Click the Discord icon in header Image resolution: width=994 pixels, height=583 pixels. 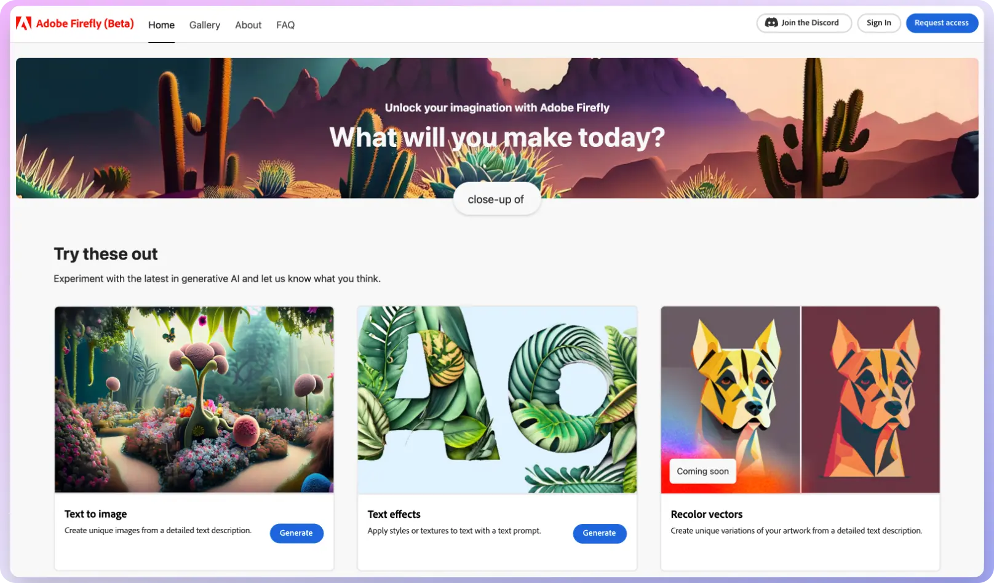coord(771,23)
